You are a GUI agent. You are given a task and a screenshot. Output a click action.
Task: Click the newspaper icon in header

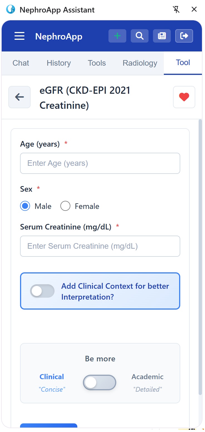point(162,36)
